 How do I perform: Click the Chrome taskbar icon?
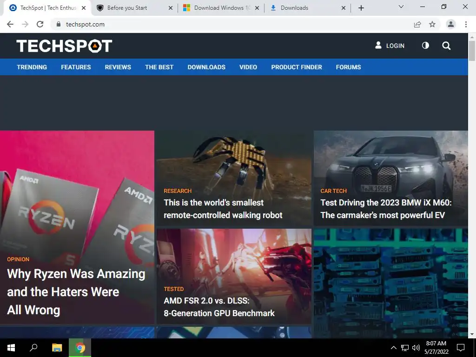(80, 348)
